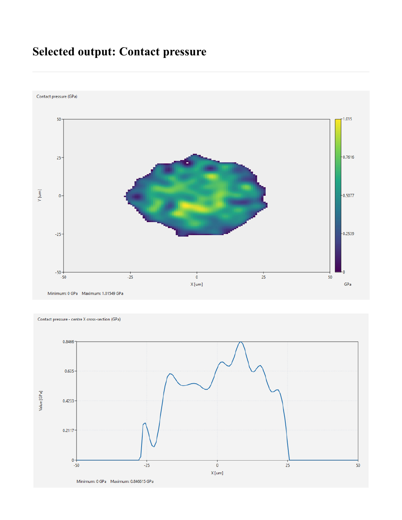The width and height of the screenshot is (402, 520).
Task: Click the colorbar value "0.5077"
Action: [x=348, y=196]
